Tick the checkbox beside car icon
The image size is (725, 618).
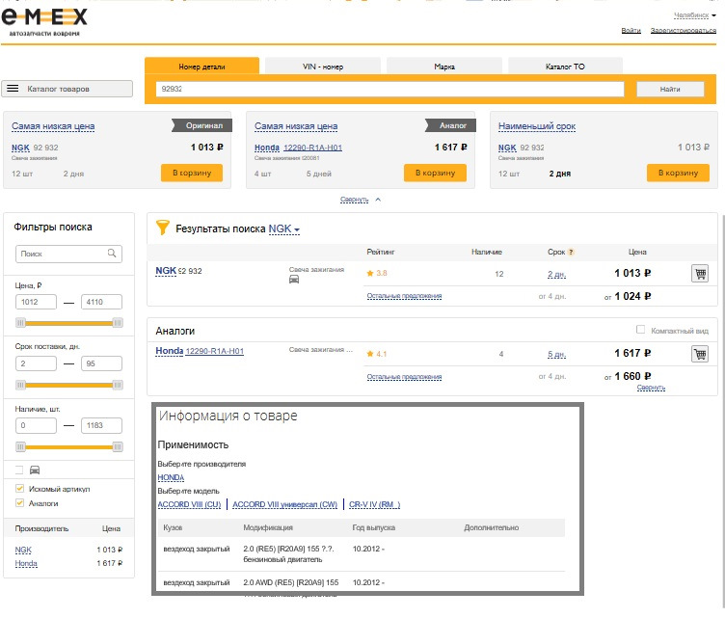(19, 470)
